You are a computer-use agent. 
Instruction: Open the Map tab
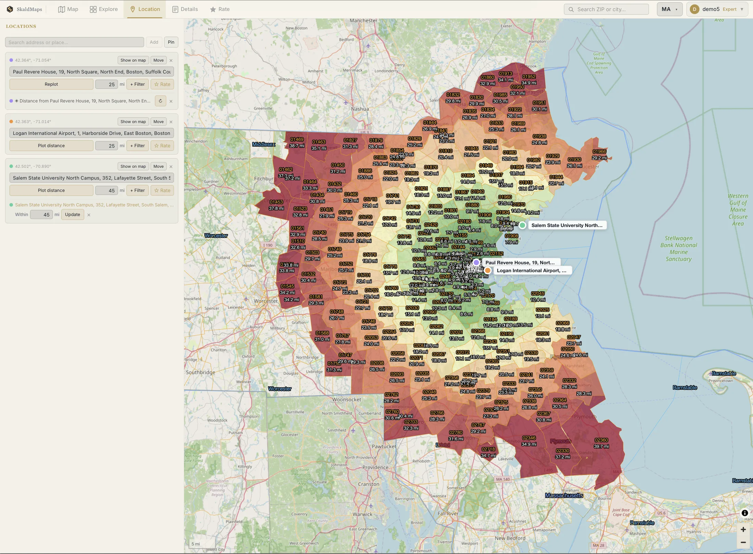[x=68, y=9]
